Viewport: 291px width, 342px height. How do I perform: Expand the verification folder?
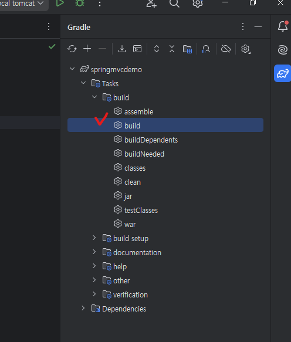tap(94, 294)
